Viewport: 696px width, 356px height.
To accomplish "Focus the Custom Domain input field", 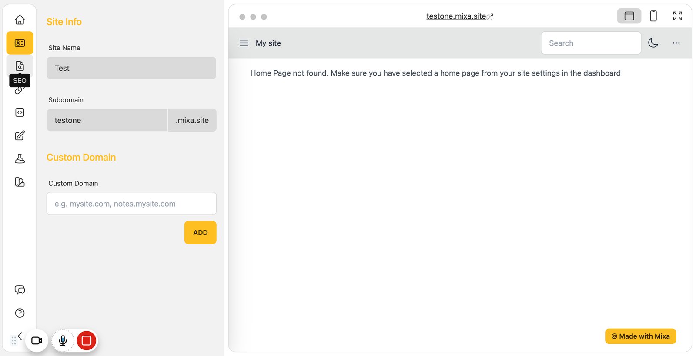I will 131,204.
